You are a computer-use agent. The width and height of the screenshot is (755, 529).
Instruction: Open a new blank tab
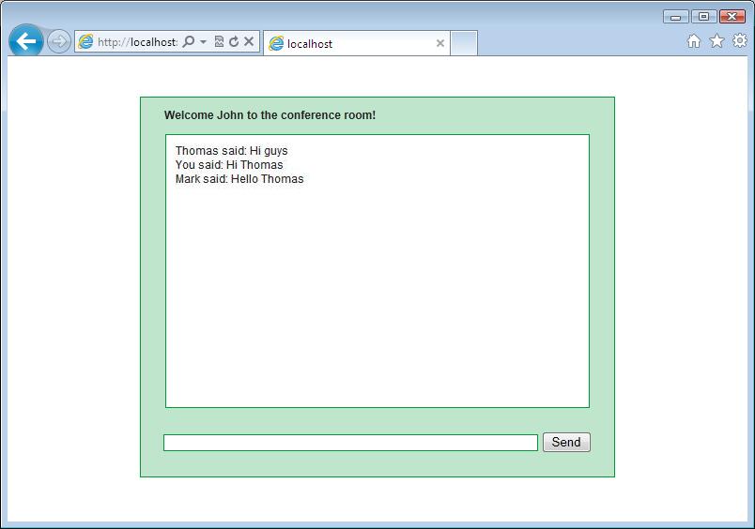pos(464,43)
